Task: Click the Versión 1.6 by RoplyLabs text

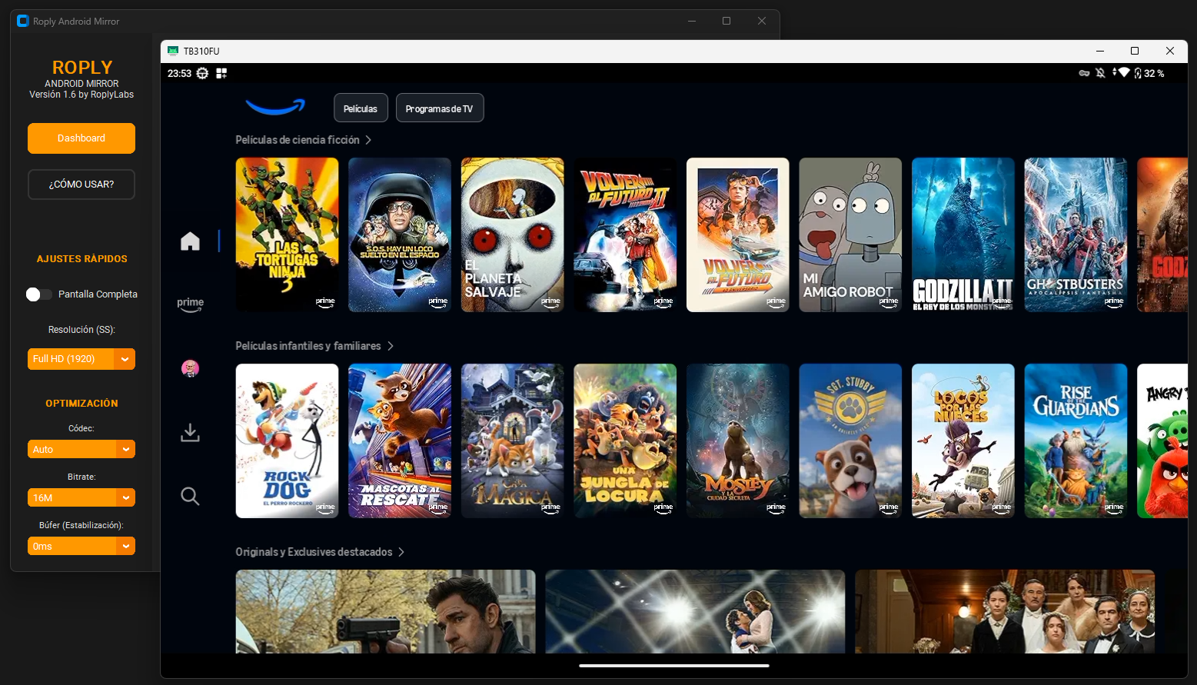Action: click(81, 95)
